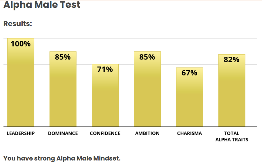
Task: Click the CONFIDENCE axis label
Action: point(105,133)
